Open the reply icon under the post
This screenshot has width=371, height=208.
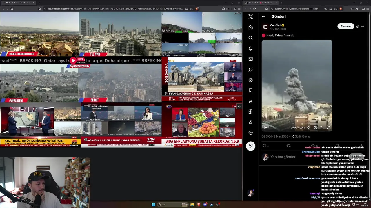[x=264, y=146]
